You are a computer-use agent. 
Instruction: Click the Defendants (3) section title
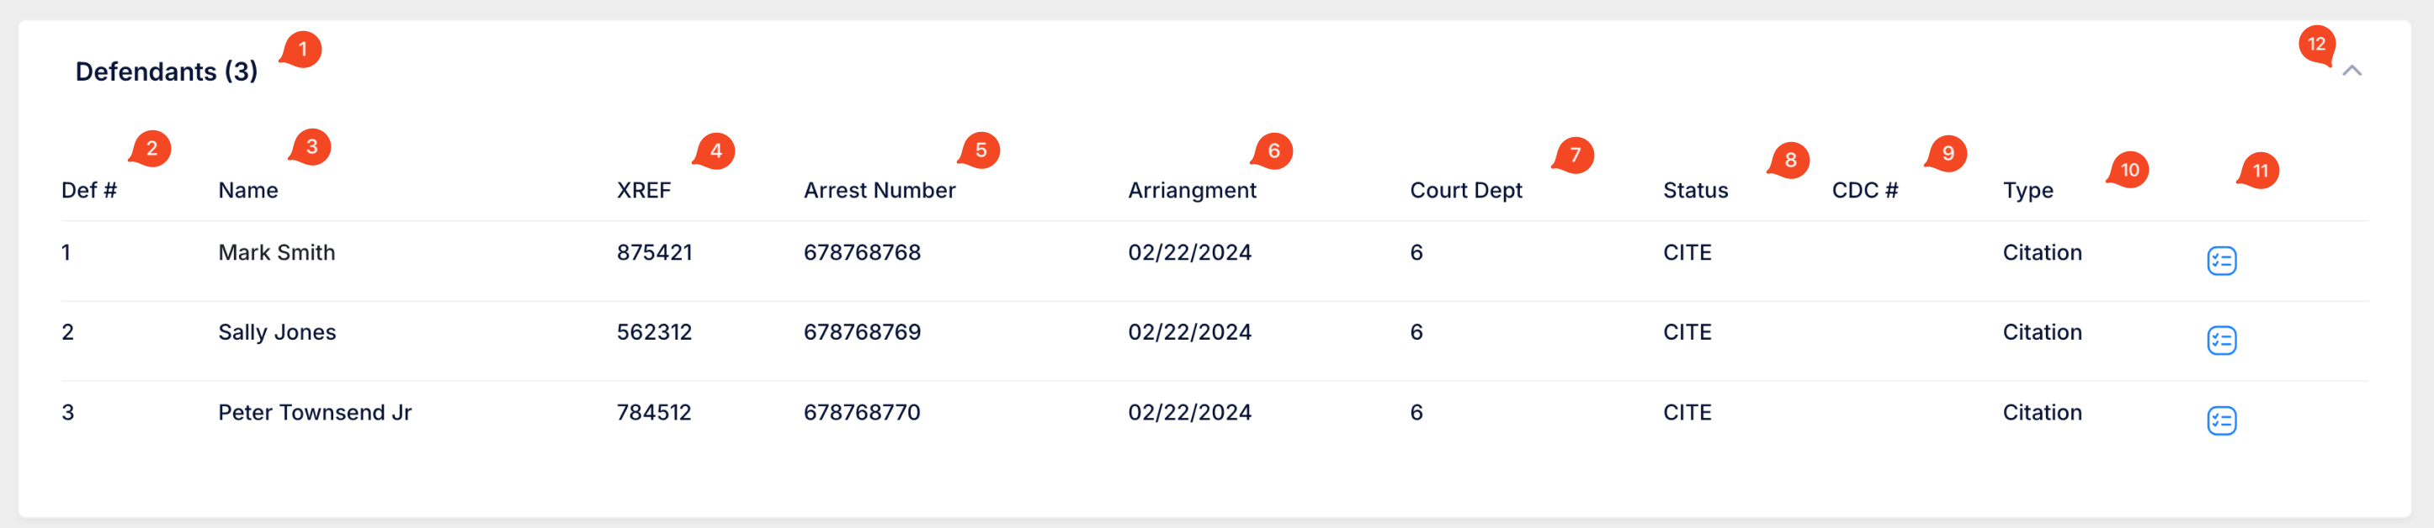(x=167, y=71)
